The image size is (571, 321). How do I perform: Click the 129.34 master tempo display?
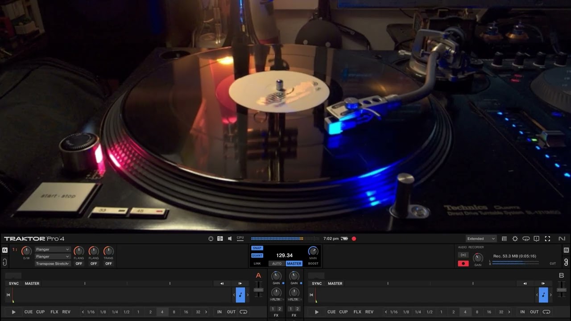click(x=285, y=255)
